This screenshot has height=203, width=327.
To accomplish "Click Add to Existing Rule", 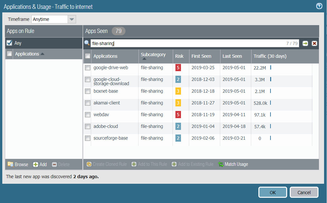I will [192, 164].
